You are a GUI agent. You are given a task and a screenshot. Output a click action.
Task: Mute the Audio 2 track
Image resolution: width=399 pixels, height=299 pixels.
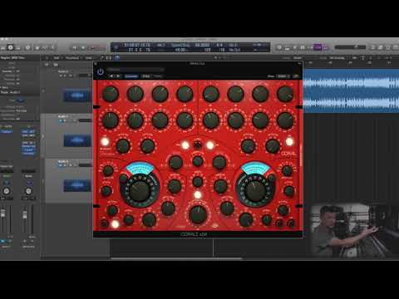point(61,120)
